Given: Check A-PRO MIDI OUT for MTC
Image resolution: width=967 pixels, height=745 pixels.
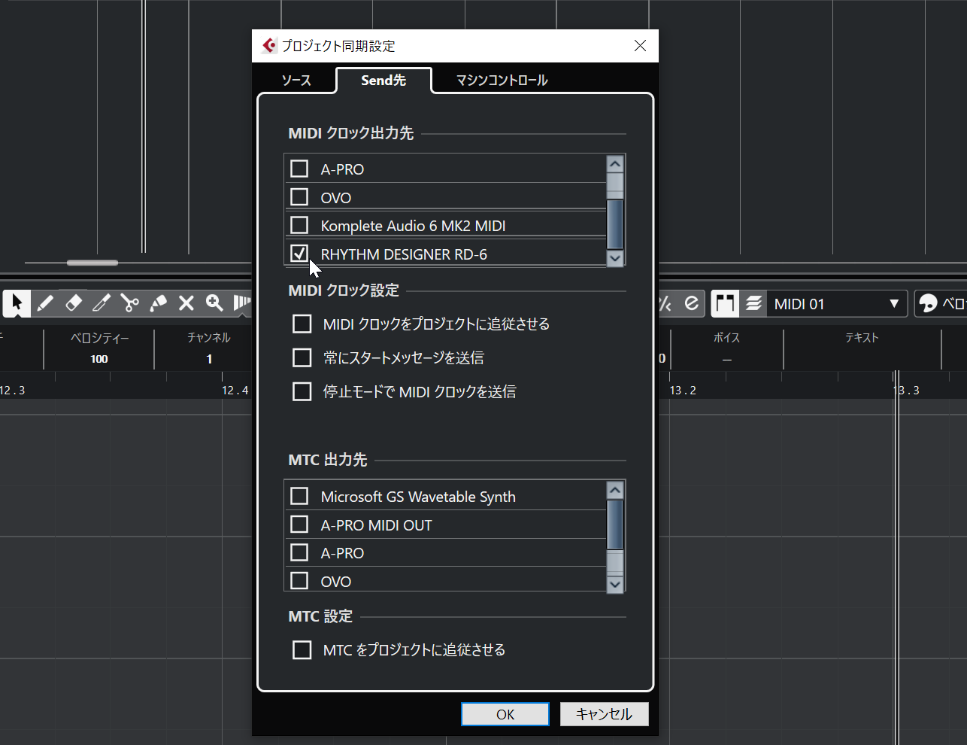Looking at the screenshot, I should point(299,525).
